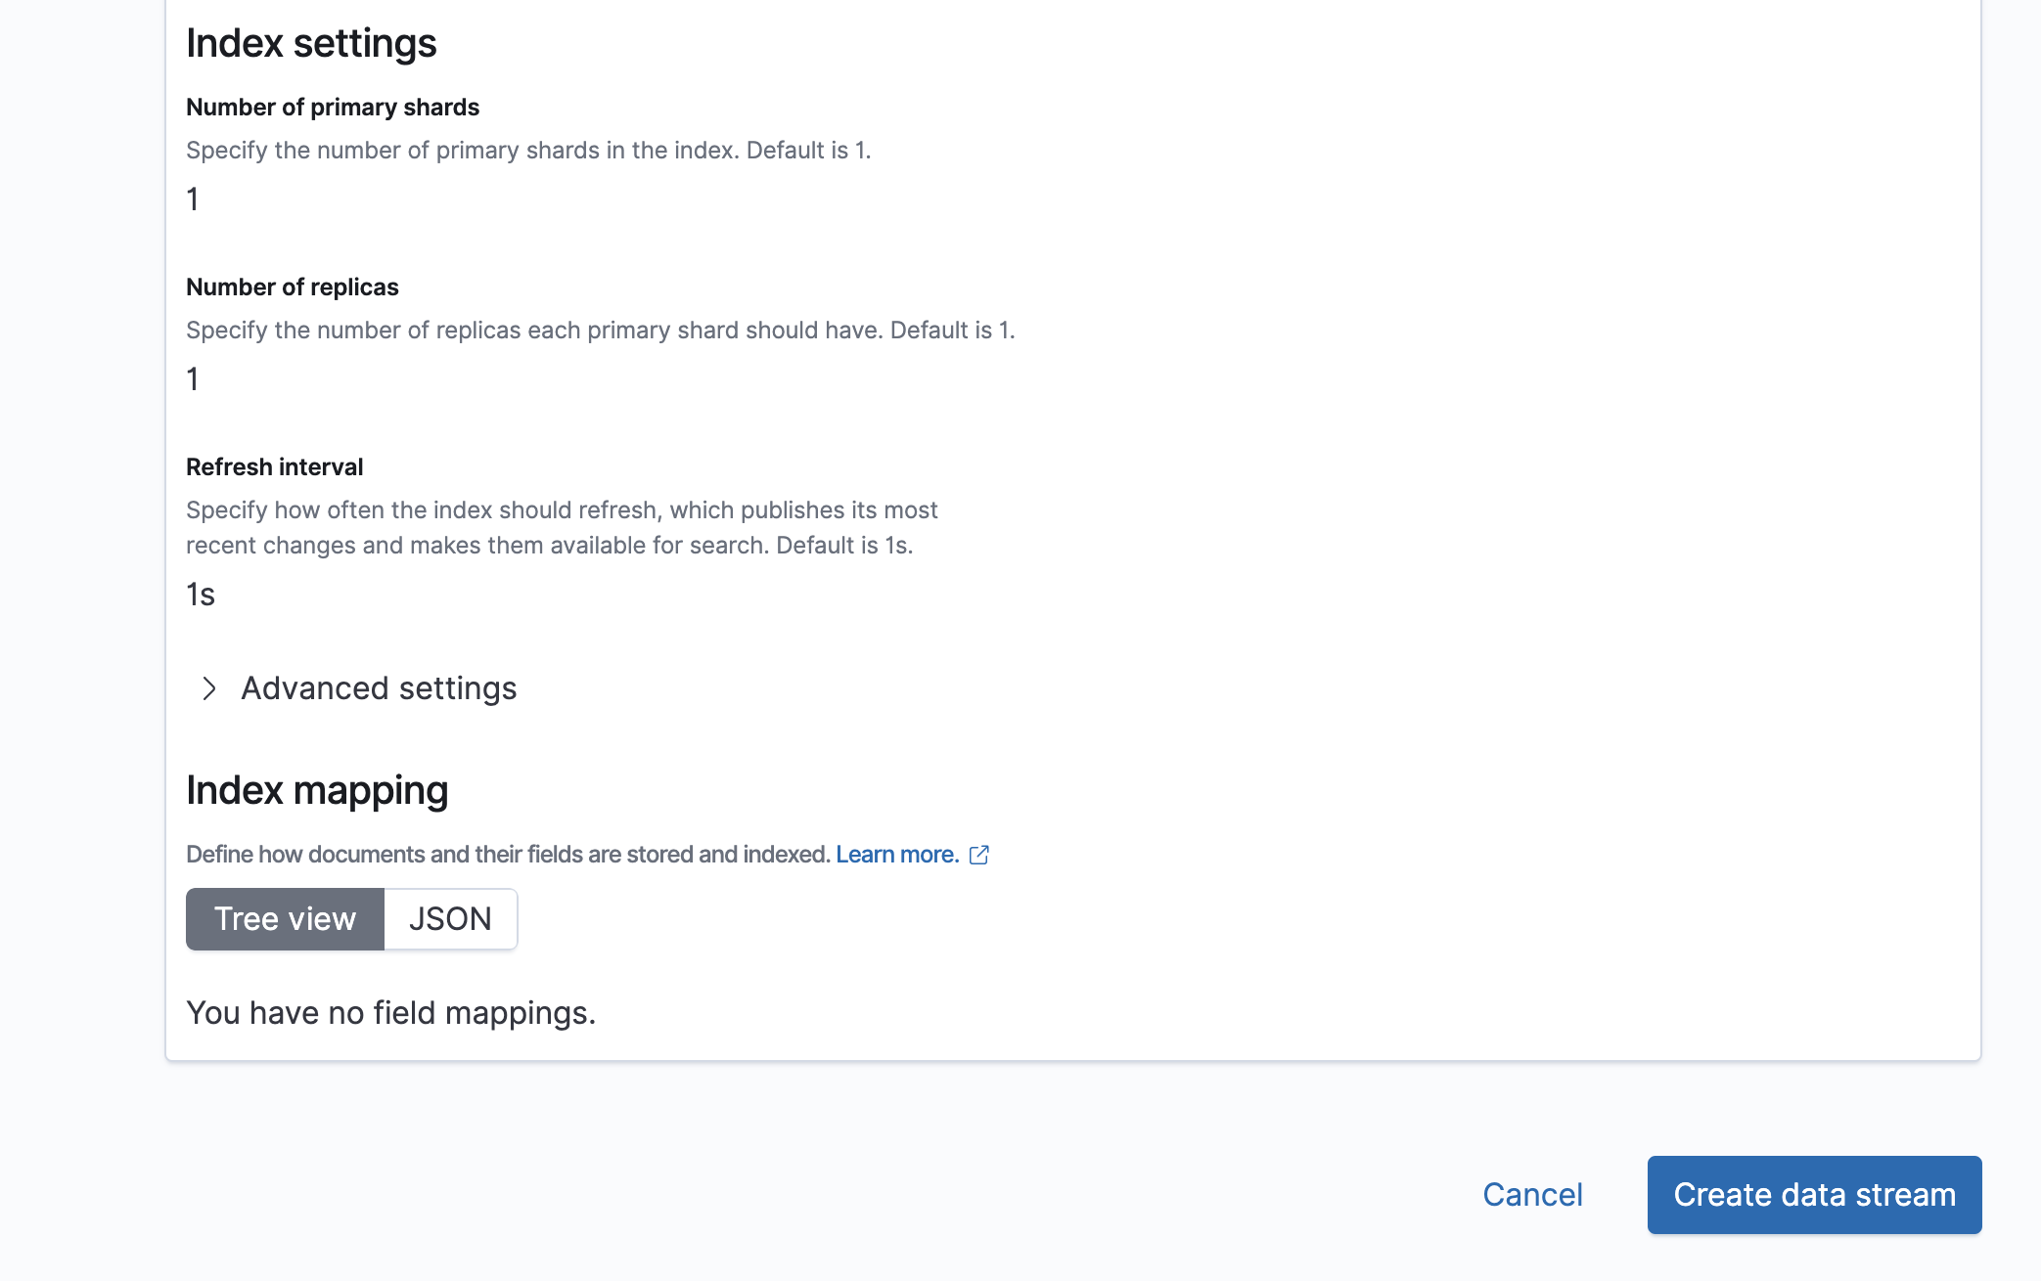Viewport: 2041px width, 1281px height.
Task: Open the Learn more documentation link
Action: [896, 855]
